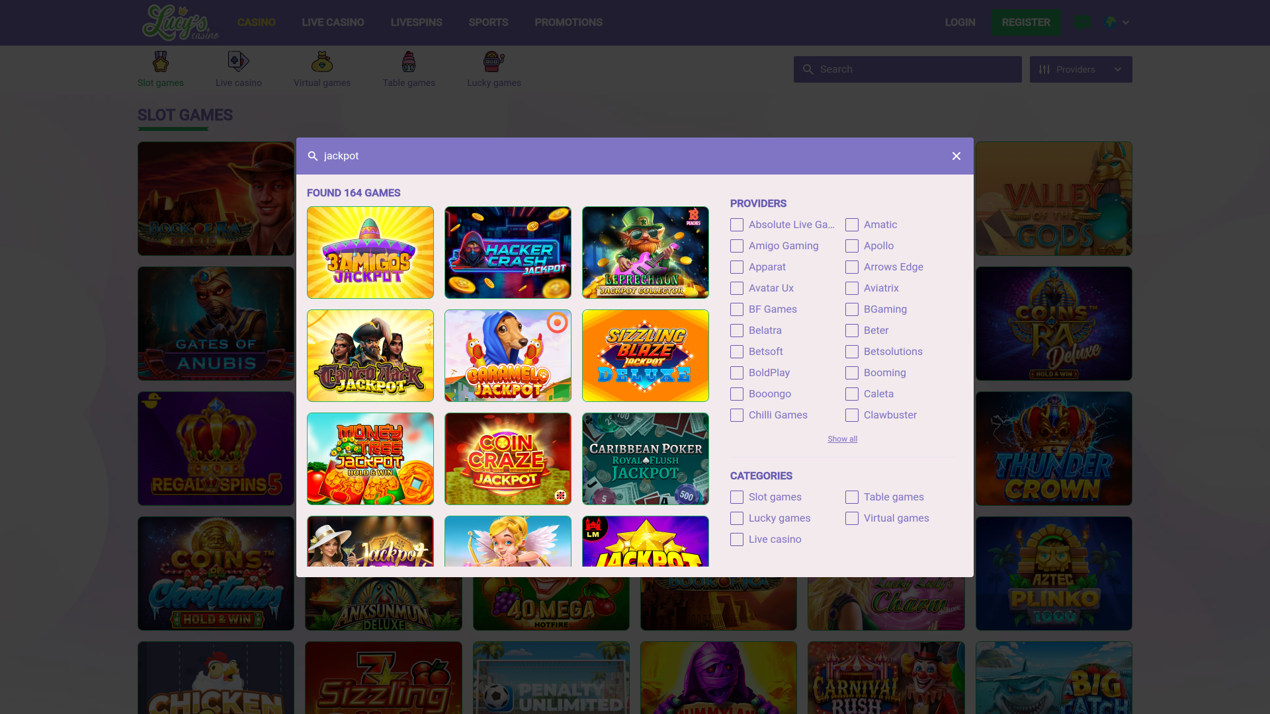The image size is (1270, 714).
Task: Open the PROMOTIONS menu item
Action: [x=568, y=22]
